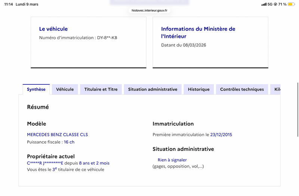Open the Synthèse tab

pyautogui.click(x=36, y=89)
